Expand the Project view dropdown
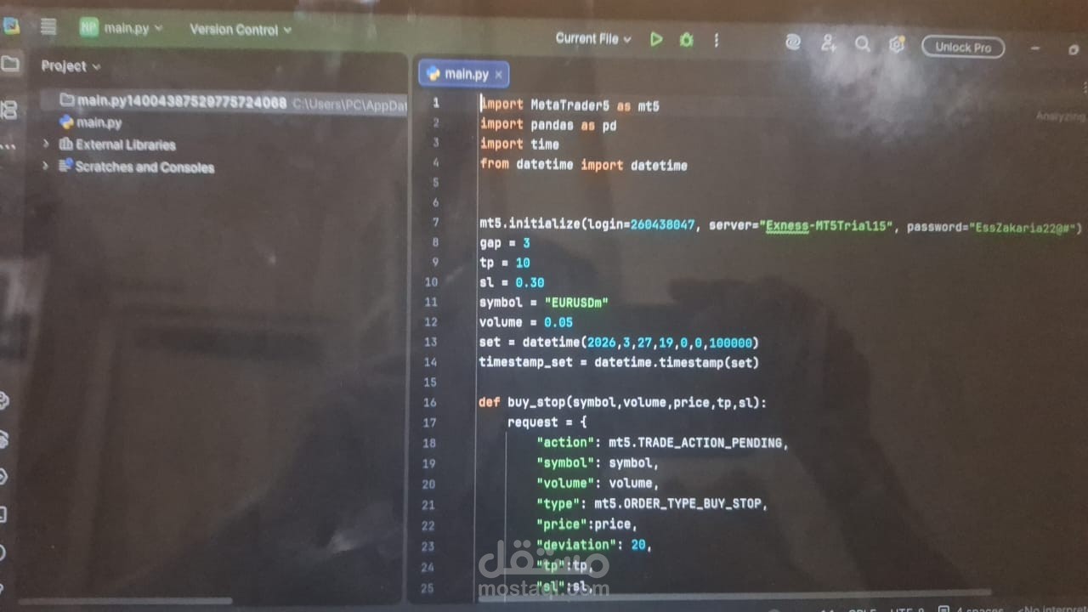The width and height of the screenshot is (1088, 612). (x=71, y=65)
